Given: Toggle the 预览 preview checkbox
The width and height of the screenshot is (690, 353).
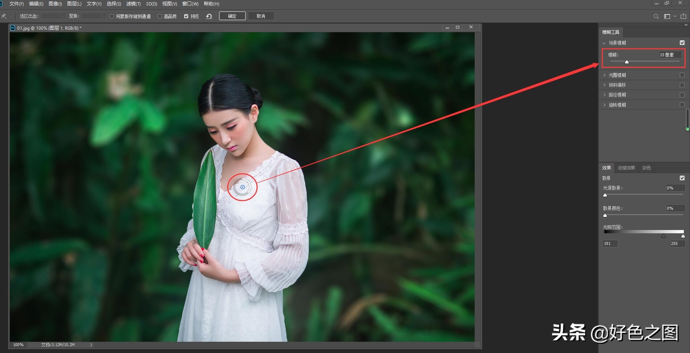Looking at the screenshot, I should (186, 16).
